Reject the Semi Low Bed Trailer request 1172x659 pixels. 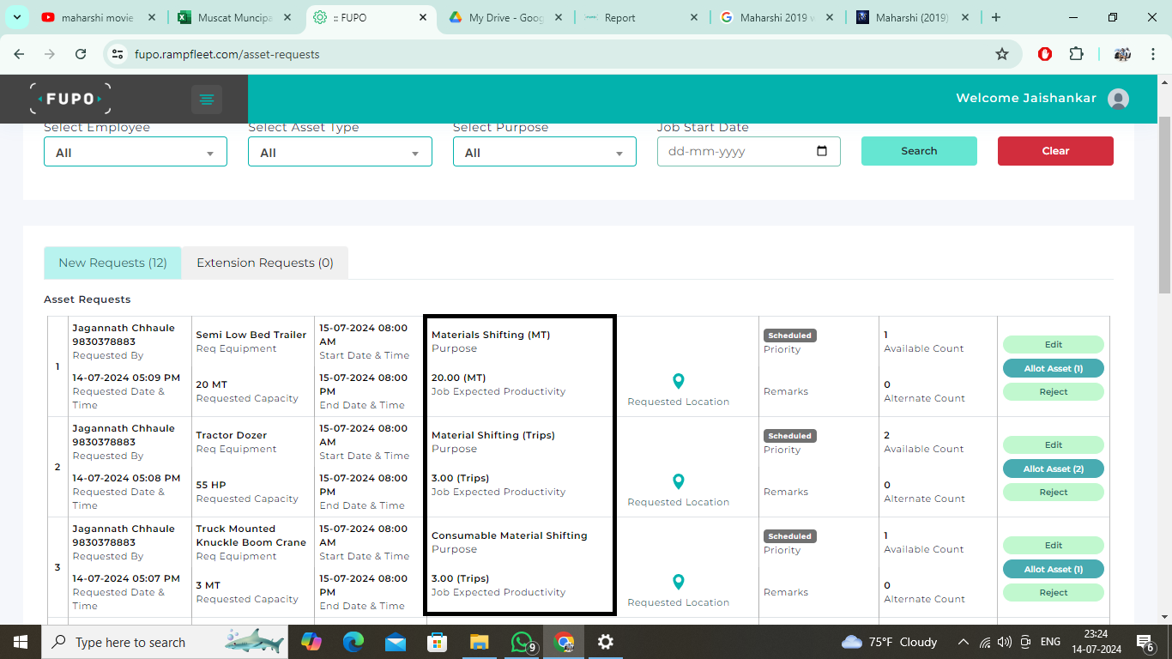tap(1053, 392)
